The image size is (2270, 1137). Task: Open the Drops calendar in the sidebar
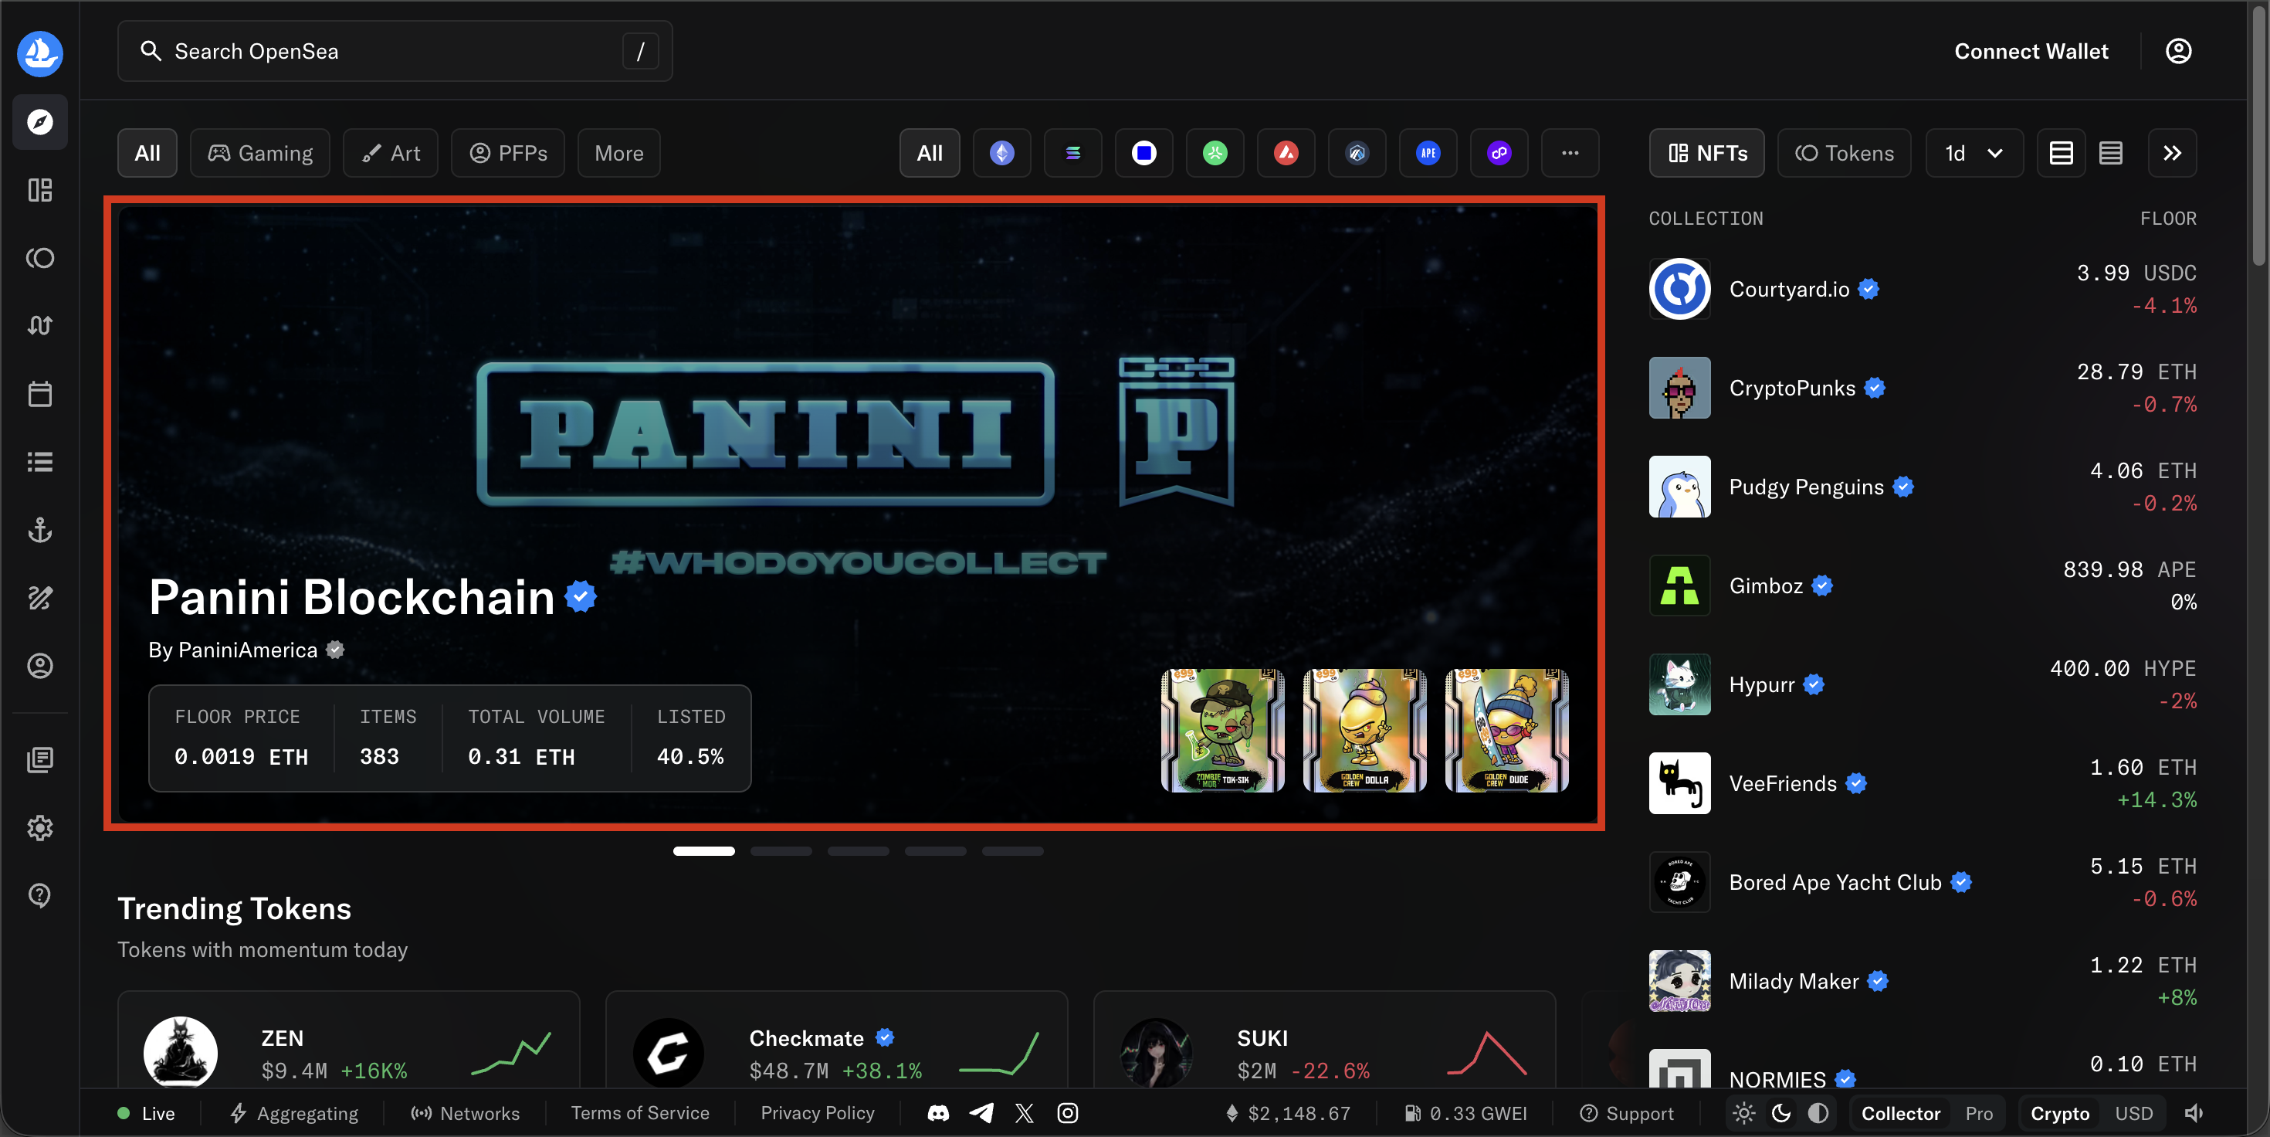[39, 394]
